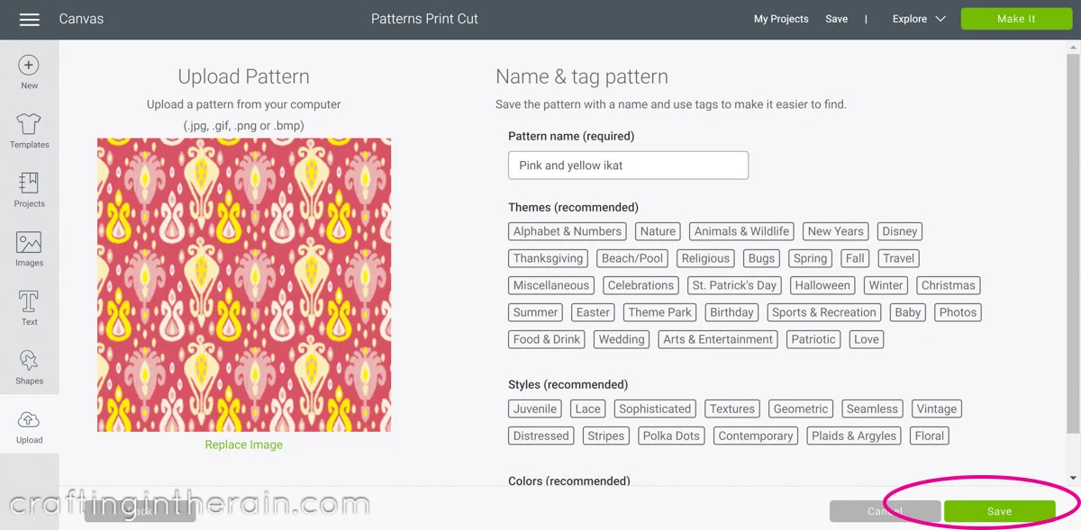The image size is (1081, 530).
Task: Toggle the Nature theme tag
Action: point(658,231)
